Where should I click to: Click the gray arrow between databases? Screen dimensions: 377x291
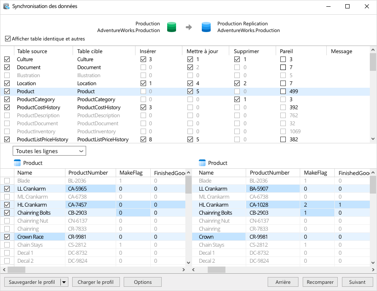[189, 27]
